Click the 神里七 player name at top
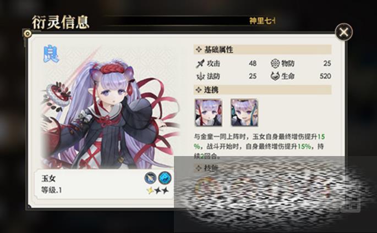The width and height of the screenshot is (377, 233). [263, 21]
